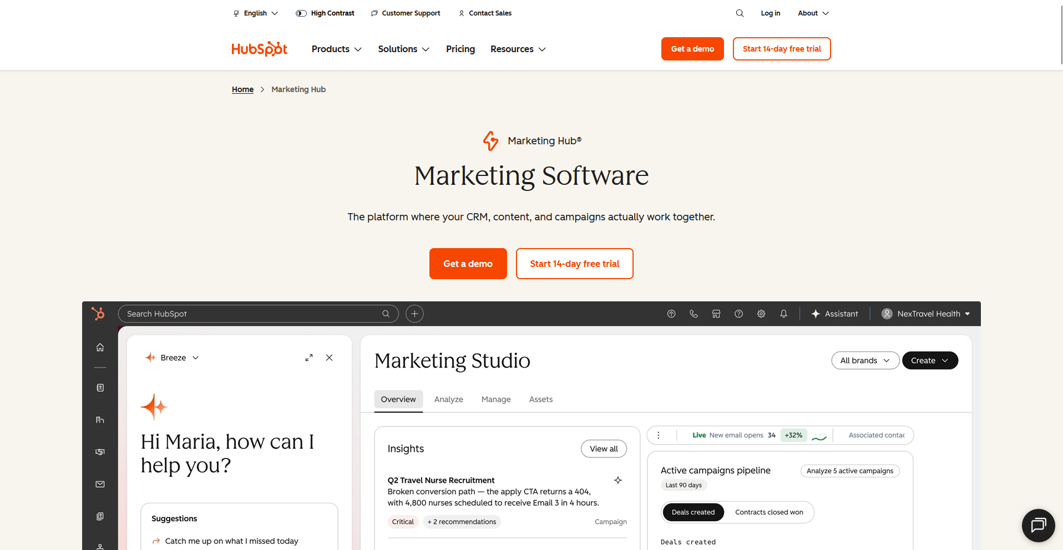The height and width of the screenshot is (550, 1063).
Task: Click View all in the Insights card
Action: point(604,449)
